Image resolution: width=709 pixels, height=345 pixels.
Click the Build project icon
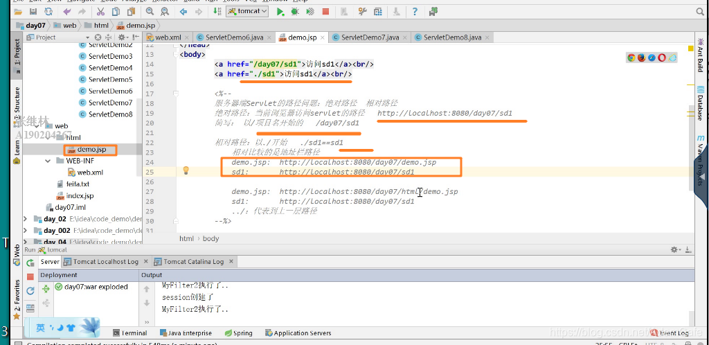tap(217, 11)
